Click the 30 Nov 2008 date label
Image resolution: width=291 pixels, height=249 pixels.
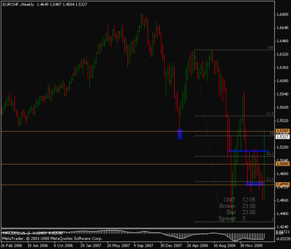251,246
